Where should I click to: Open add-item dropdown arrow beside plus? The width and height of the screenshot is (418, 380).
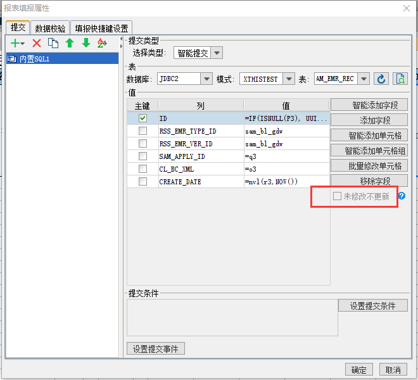[22, 44]
